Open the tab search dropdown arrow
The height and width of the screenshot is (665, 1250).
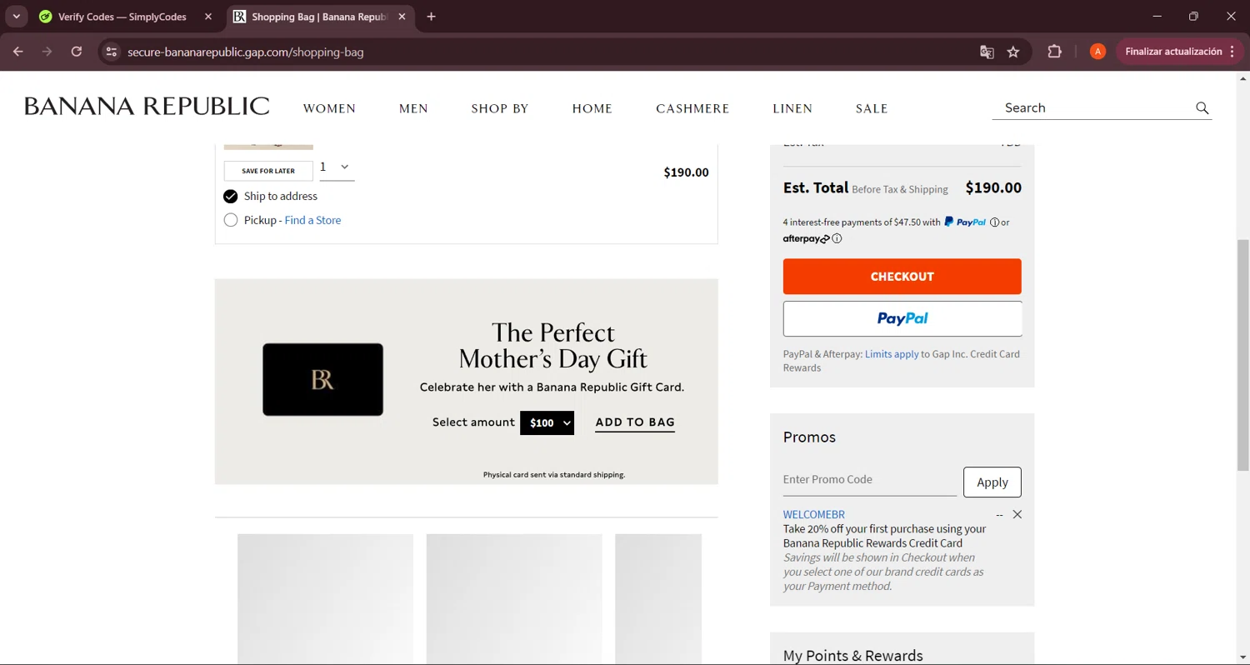(16, 17)
